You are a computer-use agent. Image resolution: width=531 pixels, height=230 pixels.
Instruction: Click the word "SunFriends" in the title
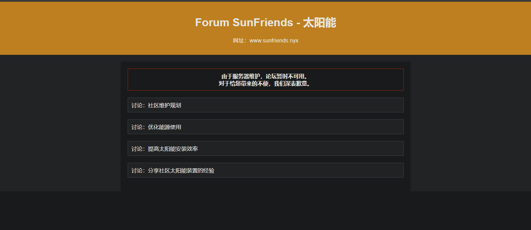(263, 23)
